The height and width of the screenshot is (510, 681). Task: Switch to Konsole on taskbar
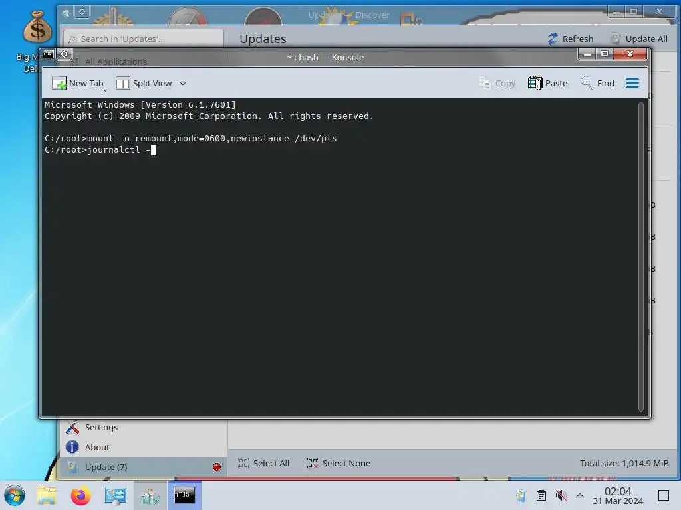(x=185, y=495)
